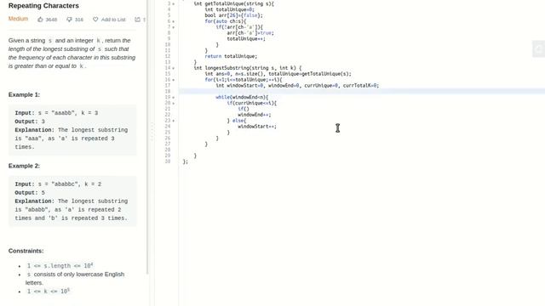Click the Add to List heart icon
The image size is (545, 306).
coord(95,20)
